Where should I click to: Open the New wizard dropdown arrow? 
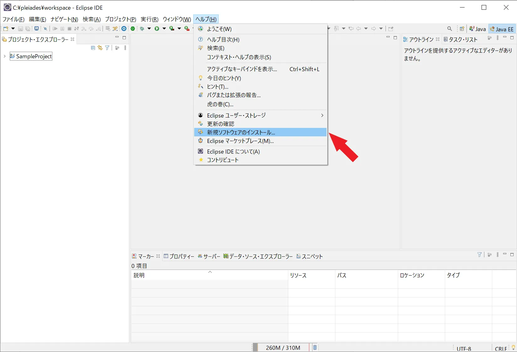13,29
